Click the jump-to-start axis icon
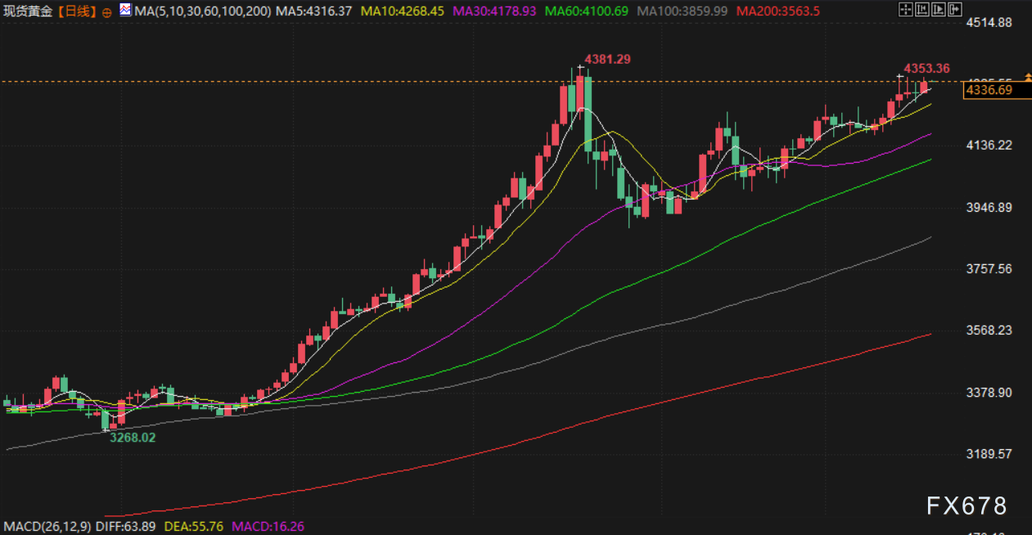This screenshot has height=535, width=1032. 921,11
